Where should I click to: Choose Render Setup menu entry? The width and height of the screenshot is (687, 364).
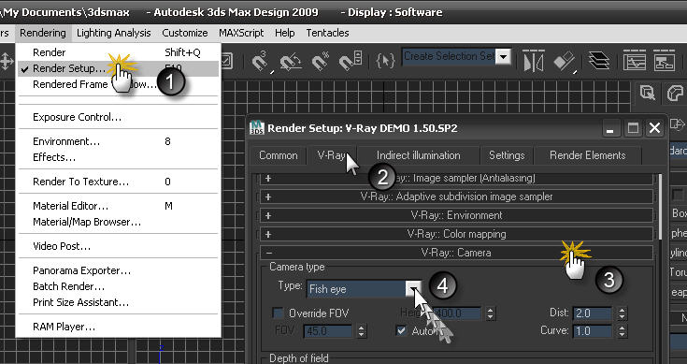118,68
